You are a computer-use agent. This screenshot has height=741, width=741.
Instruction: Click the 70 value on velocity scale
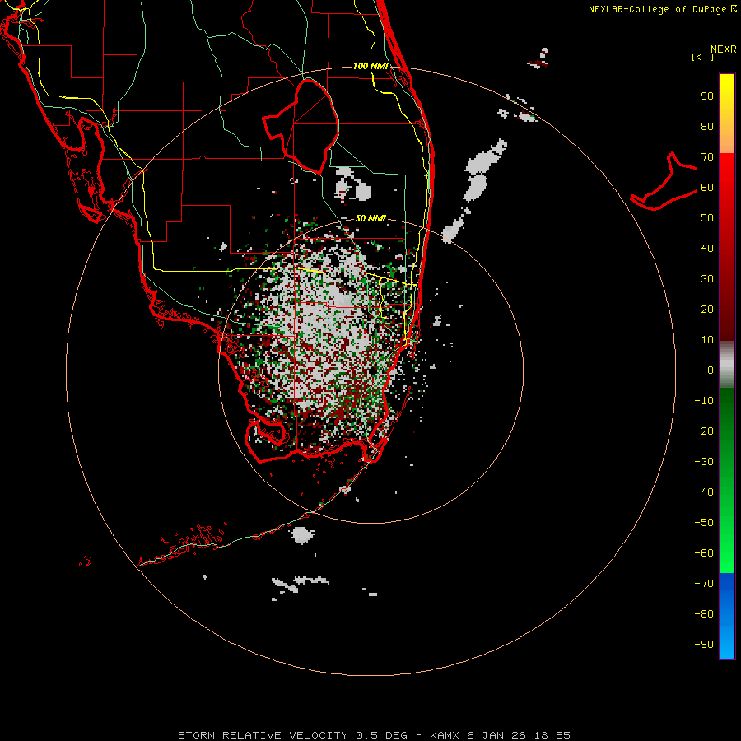click(707, 157)
